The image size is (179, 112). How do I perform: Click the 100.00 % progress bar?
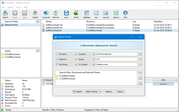point(163,84)
